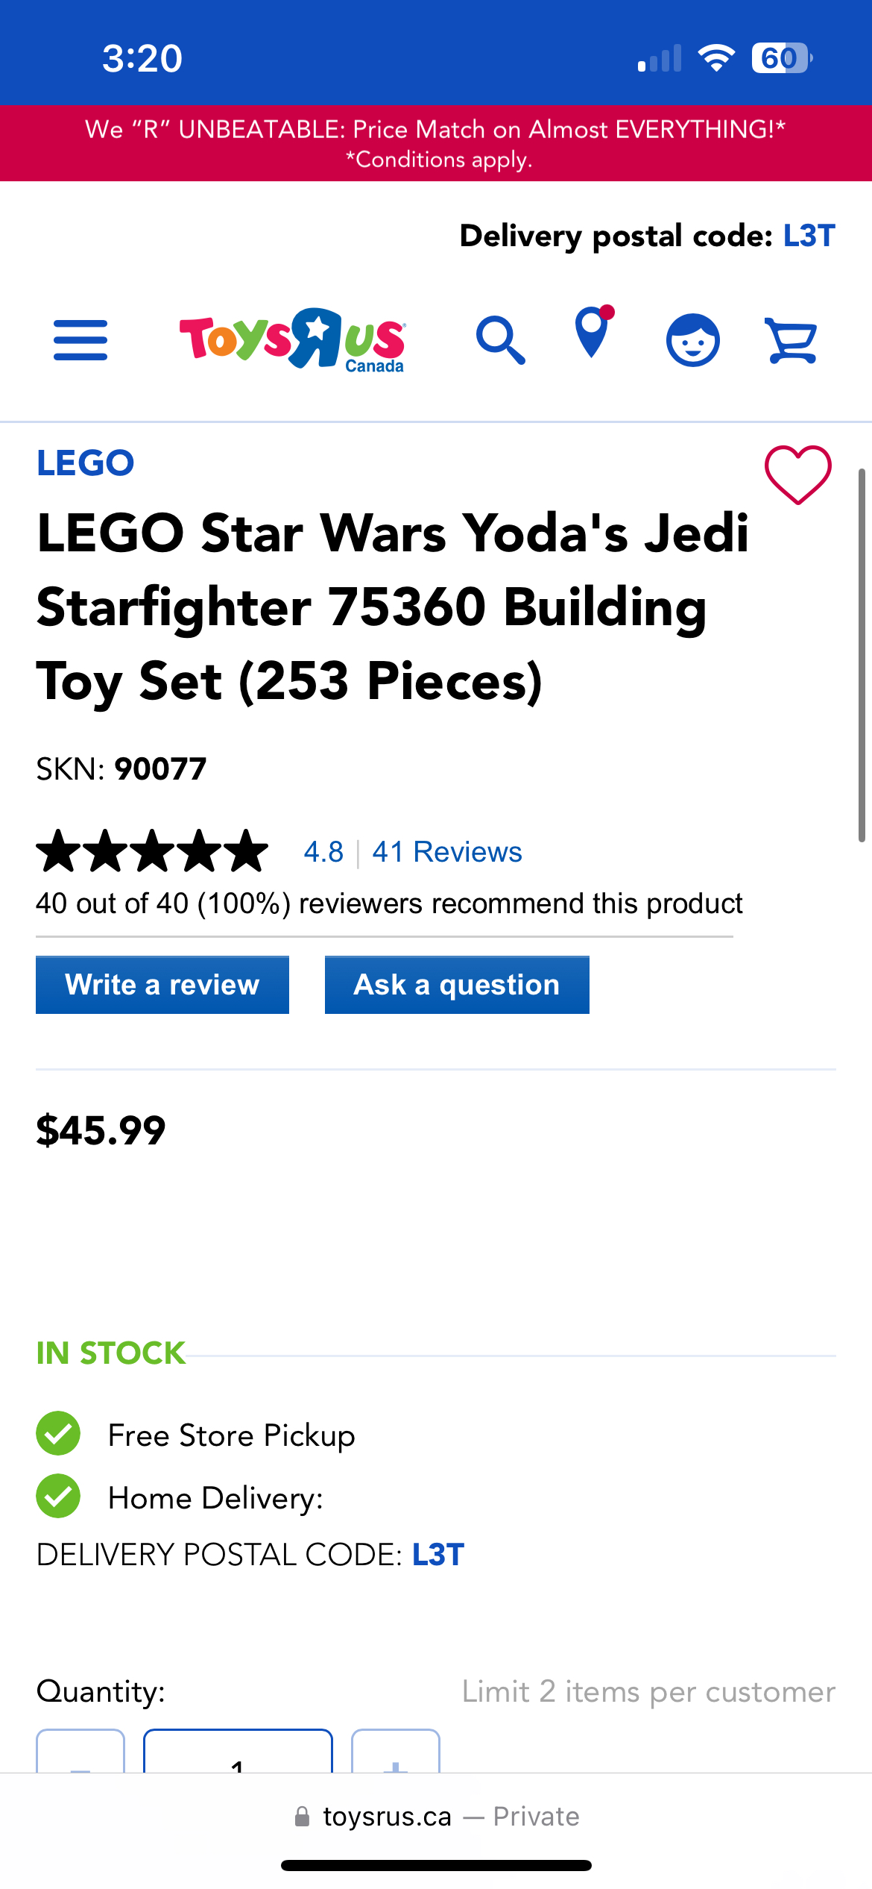This screenshot has height=1889, width=872.
Task: Open the shopping cart icon
Action: click(792, 340)
